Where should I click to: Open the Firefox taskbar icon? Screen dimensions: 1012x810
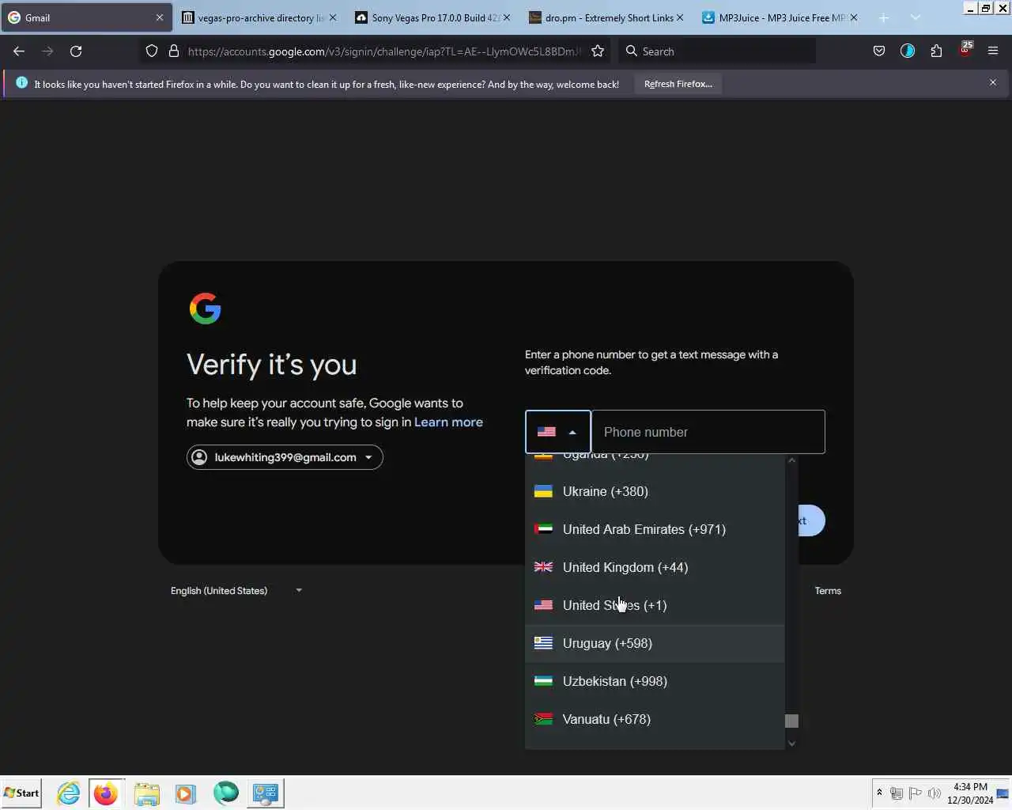106,793
